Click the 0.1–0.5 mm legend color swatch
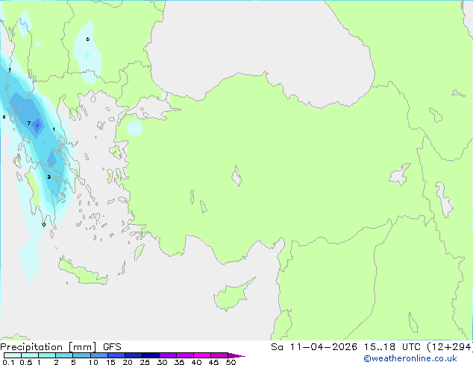The image size is (473, 365). pyautogui.click(x=13, y=355)
